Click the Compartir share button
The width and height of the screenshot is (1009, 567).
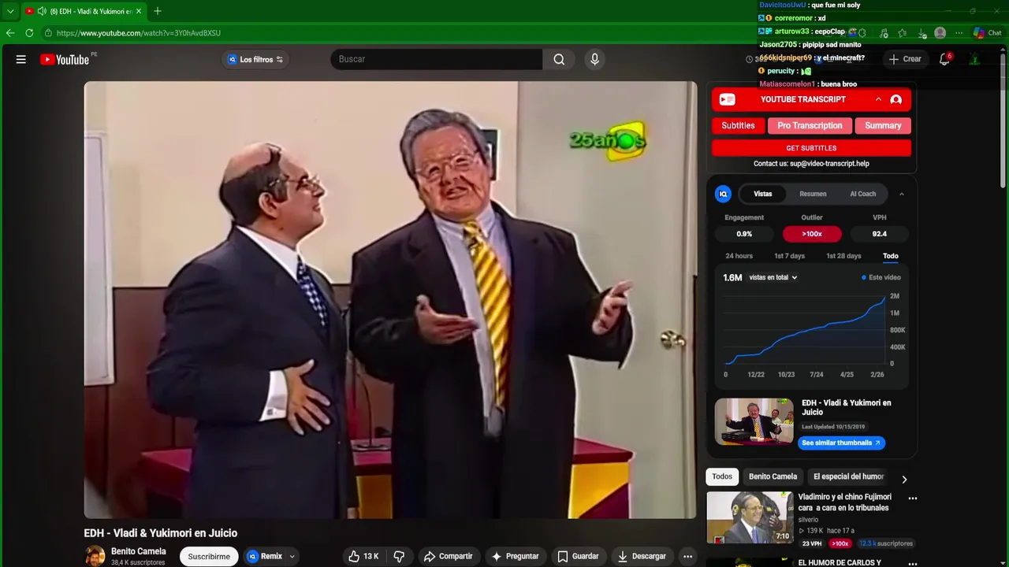point(448,556)
